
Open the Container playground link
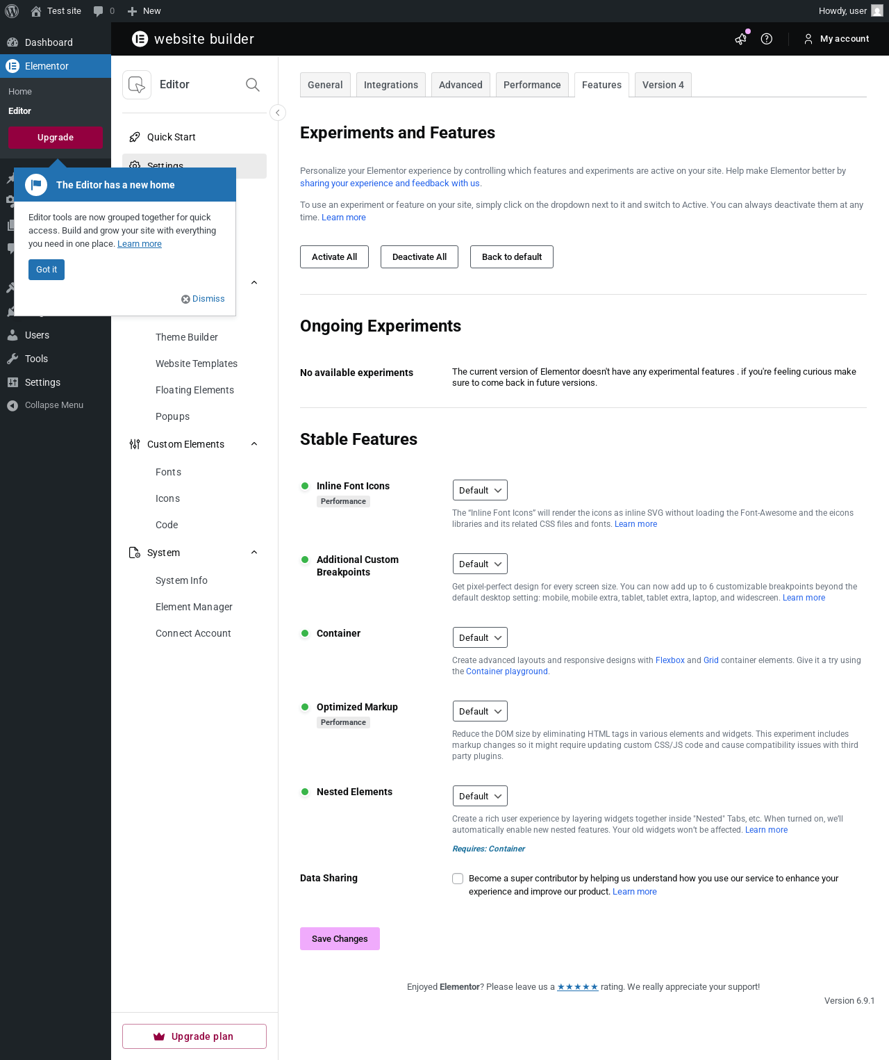tap(507, 671)
